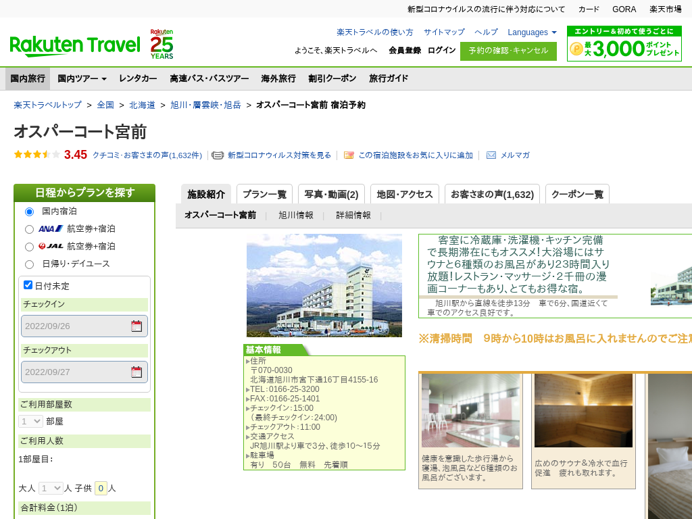The height and width of the screenshot is (519, 692).
Task: Open the 旭川情報 sub-tab
Action: point(296,216)
